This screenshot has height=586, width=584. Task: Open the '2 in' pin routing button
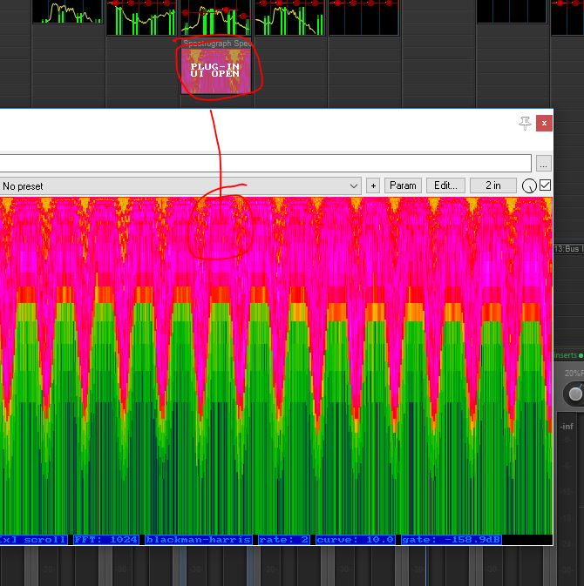(x=493, y=185)
